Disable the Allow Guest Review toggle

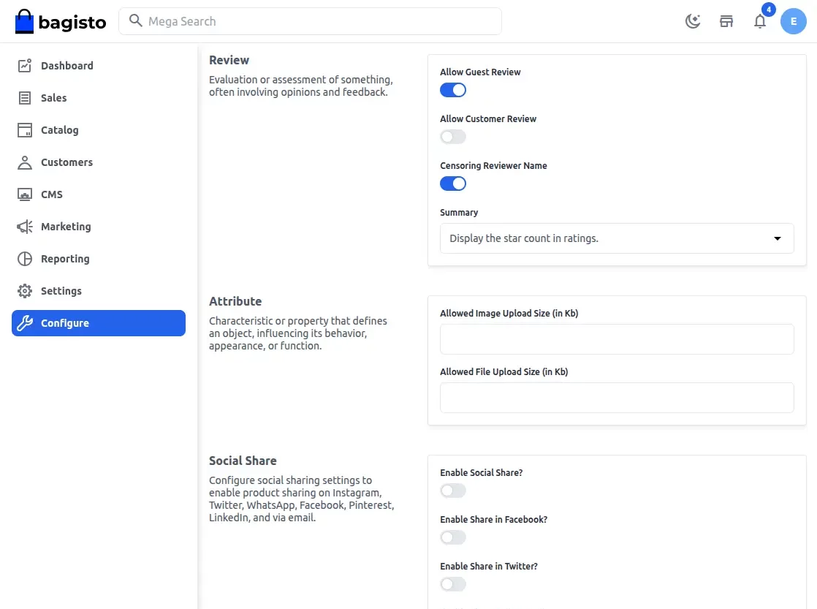click(x=453, y=90)
